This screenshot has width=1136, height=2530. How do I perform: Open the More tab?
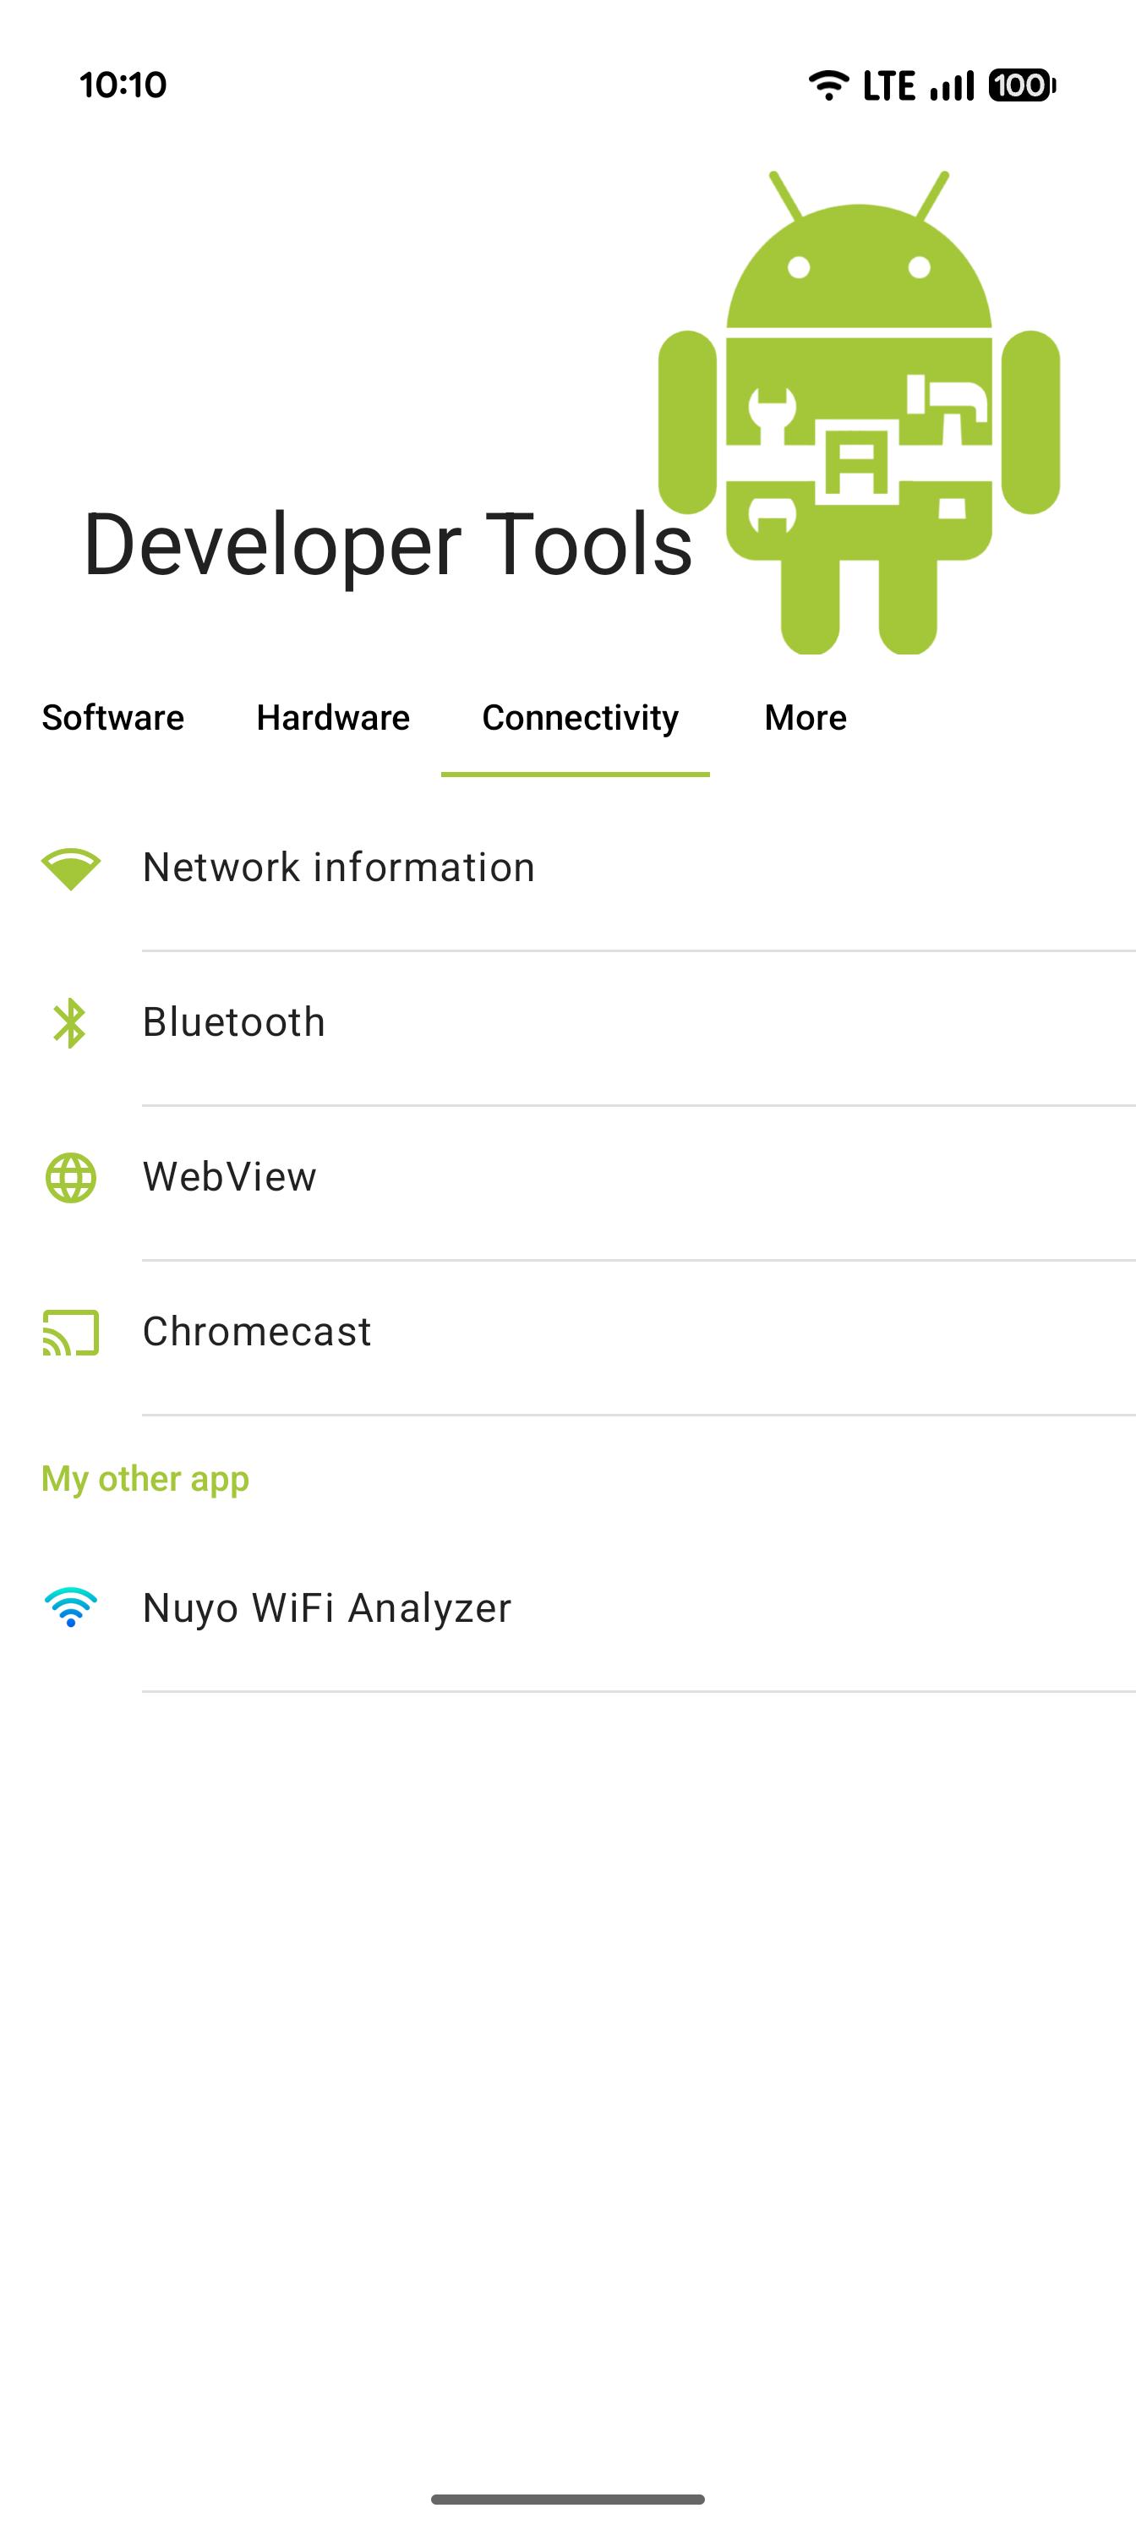pos(806,718)
